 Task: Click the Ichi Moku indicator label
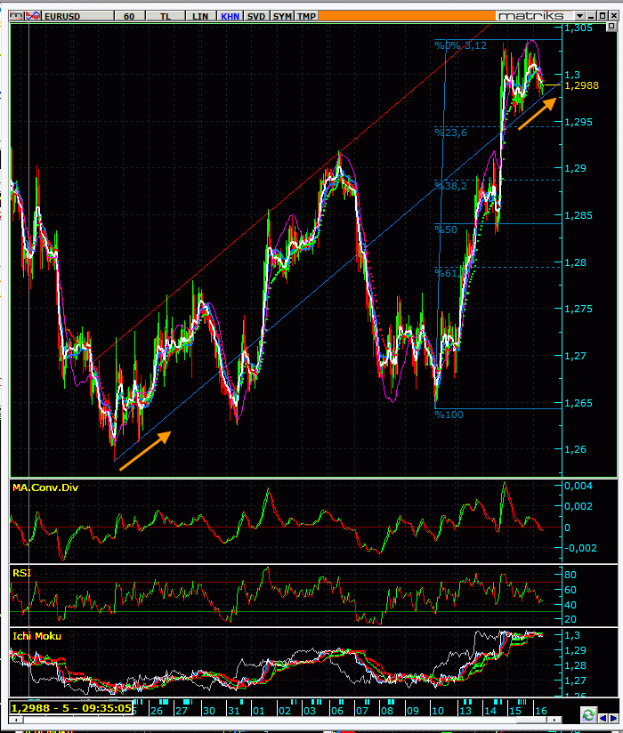coord(36,636)
